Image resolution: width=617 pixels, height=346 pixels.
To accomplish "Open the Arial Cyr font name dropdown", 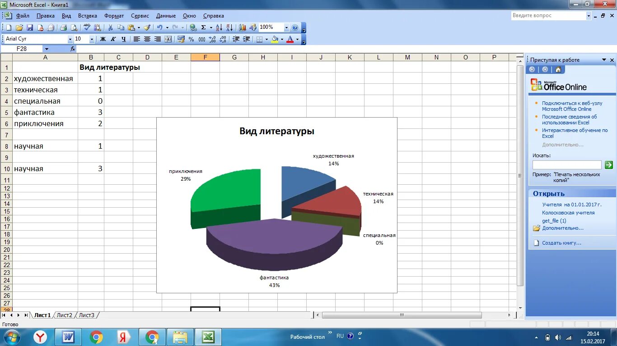I will (x=70, y=39).
